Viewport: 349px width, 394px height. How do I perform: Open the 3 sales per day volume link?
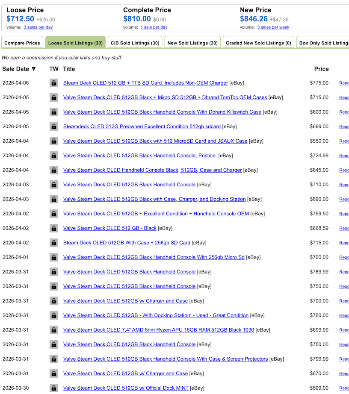[x=38, y=27]
